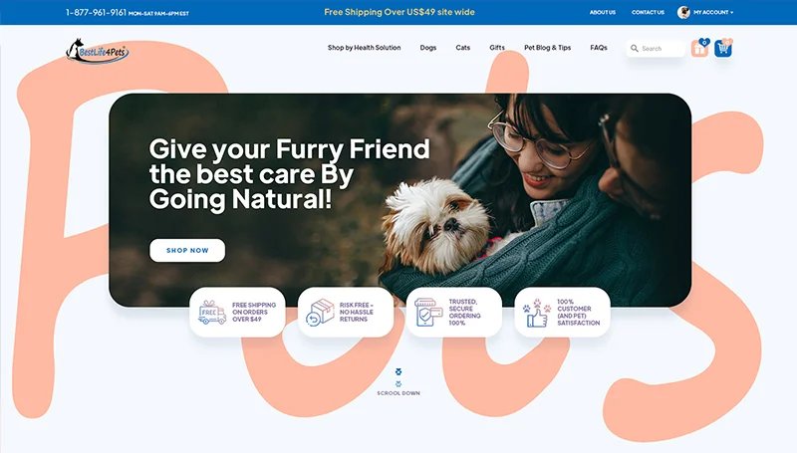
Task: Open the gift box wishlist icon
Action: tap(700, 48)
